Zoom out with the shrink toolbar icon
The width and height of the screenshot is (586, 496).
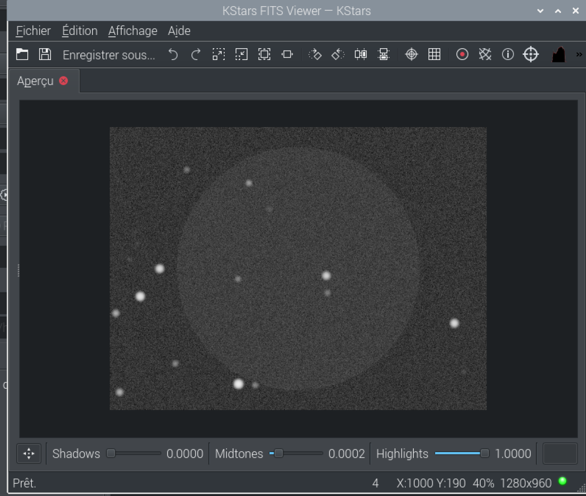[242, 54]
